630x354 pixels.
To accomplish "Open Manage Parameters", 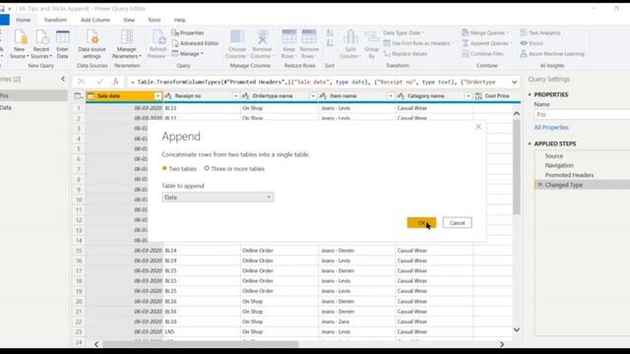I will (127, 44).
